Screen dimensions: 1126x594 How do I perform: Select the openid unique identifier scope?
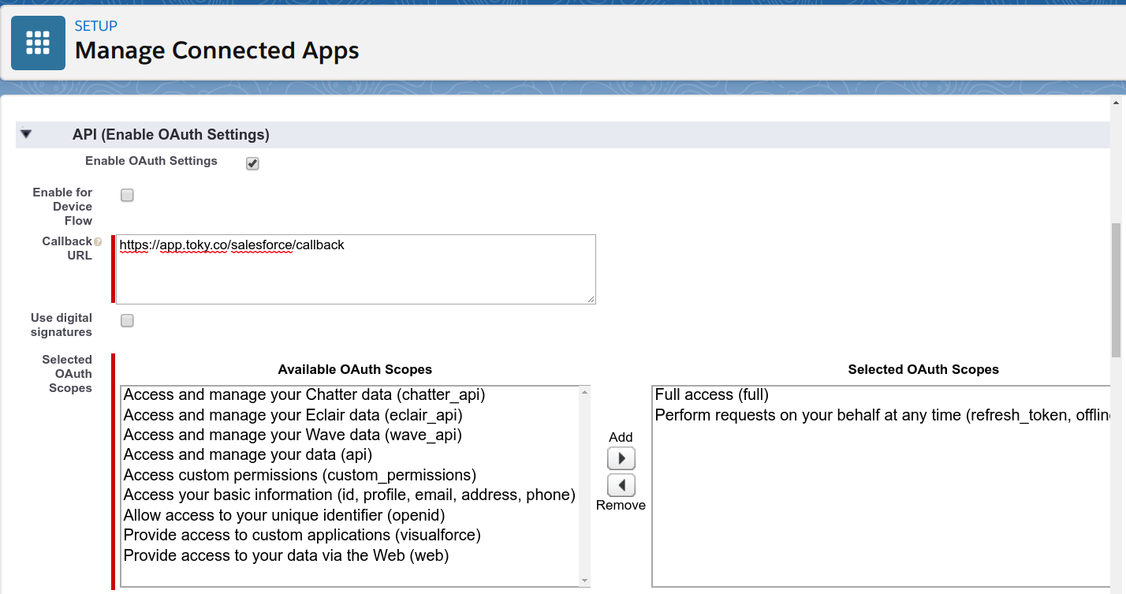coord(284,515)
